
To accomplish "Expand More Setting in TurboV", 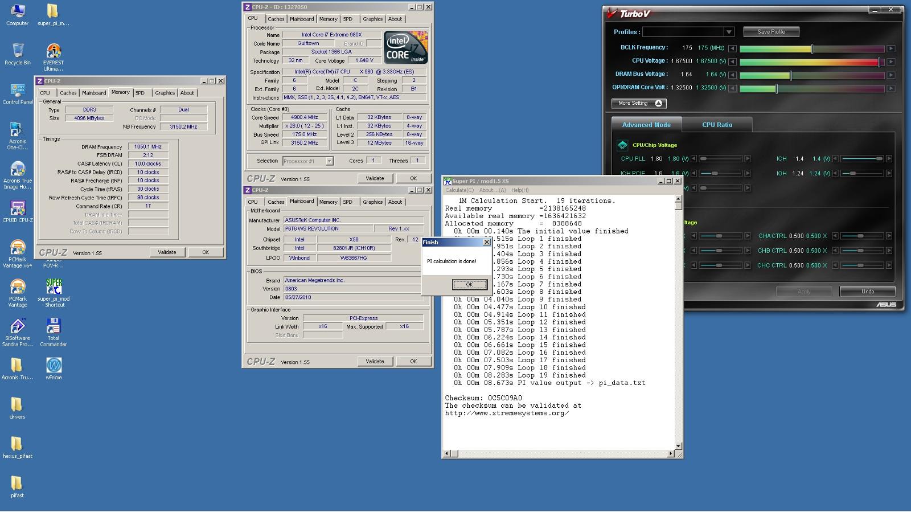I will pos(639,103).
